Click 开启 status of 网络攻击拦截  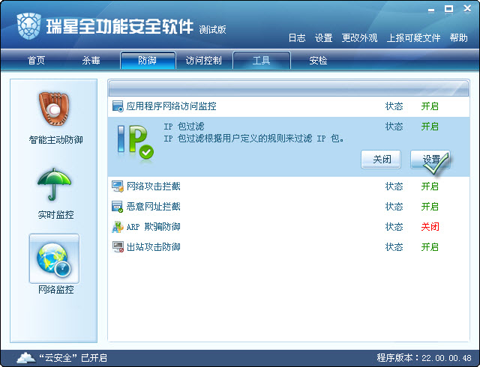coord(430,186)
